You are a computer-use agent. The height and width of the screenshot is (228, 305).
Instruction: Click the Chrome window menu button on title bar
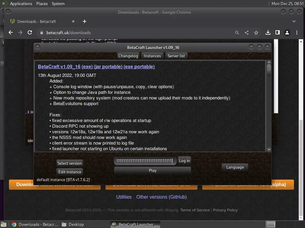coord(8,12)
